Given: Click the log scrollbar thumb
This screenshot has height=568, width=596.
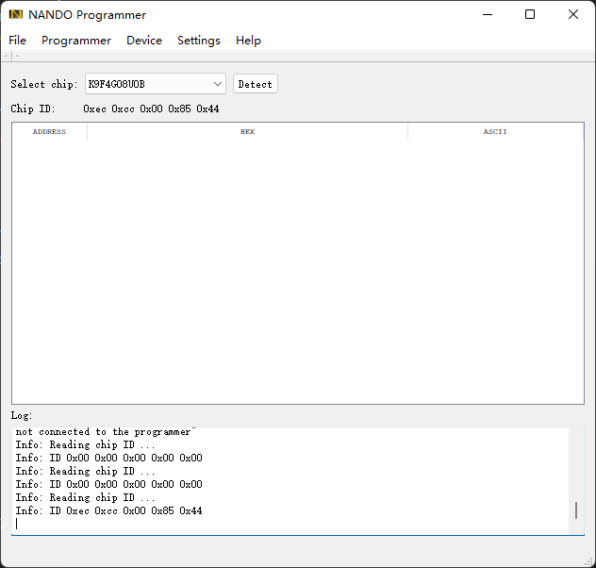Looking at the screenshot, I should [576, 510].
